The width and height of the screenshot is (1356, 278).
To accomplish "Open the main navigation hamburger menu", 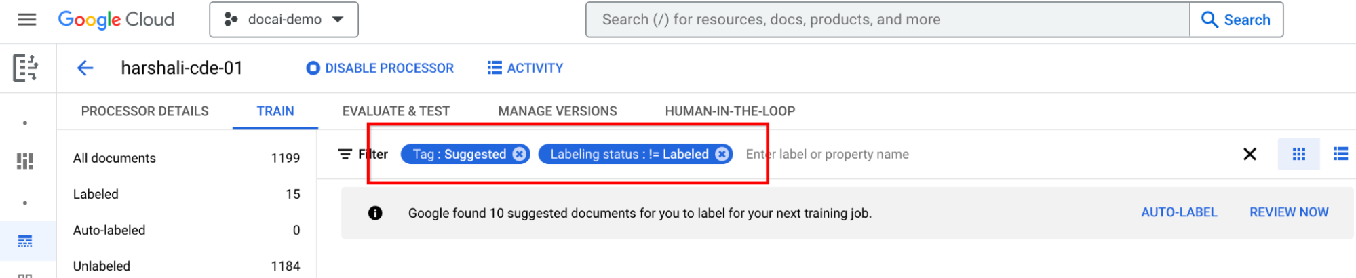I will (x=27, y=20).
